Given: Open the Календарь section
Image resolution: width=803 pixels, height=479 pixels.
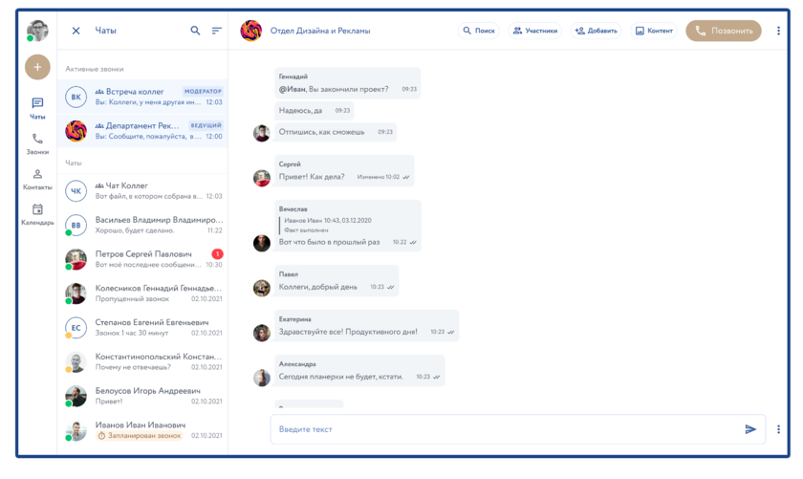Looking at the screenshot, I should tap(37, 215).
